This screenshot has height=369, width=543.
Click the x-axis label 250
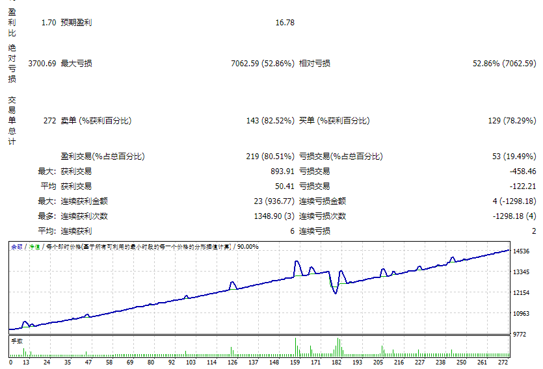pos(461,363)
